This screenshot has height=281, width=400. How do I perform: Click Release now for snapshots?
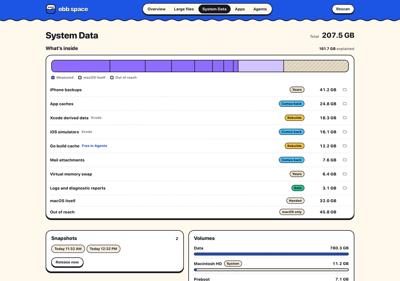coord(67,262)
